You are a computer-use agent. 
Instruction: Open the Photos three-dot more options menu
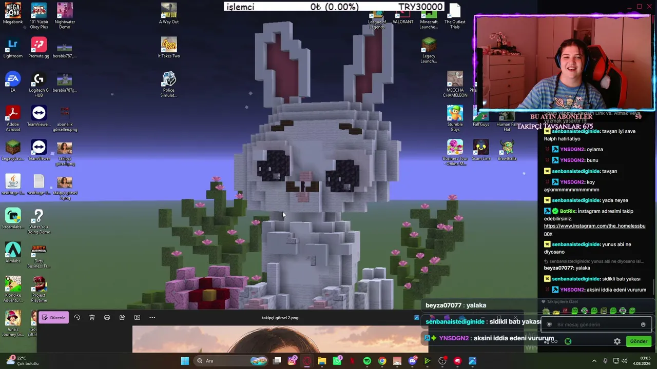click(x=152, y=318)
